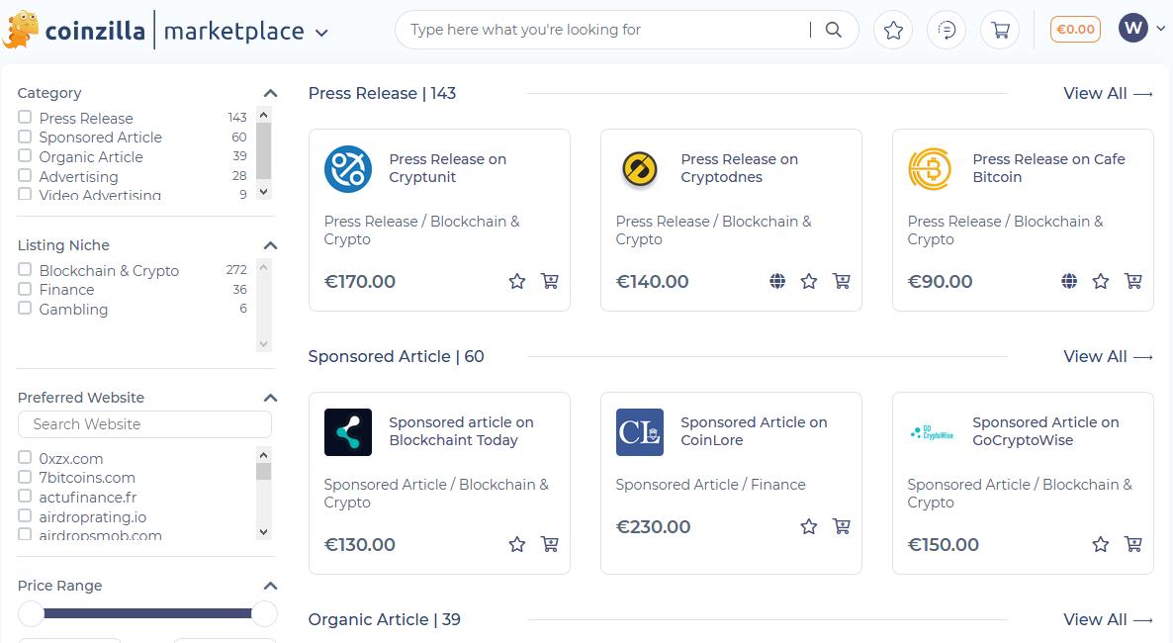Click the minimum price slider handle

pyautogui.click(x=32, y=613)
